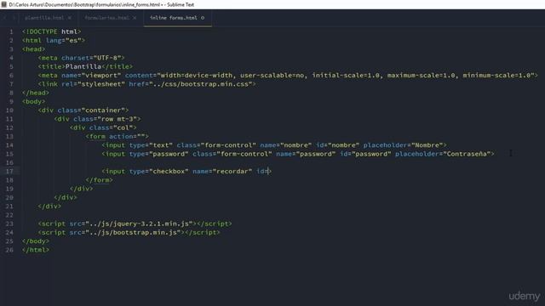The width and height of the screenshot is (545, 306).
Task: Click the class="col" attribute
Action: [111, 127]
